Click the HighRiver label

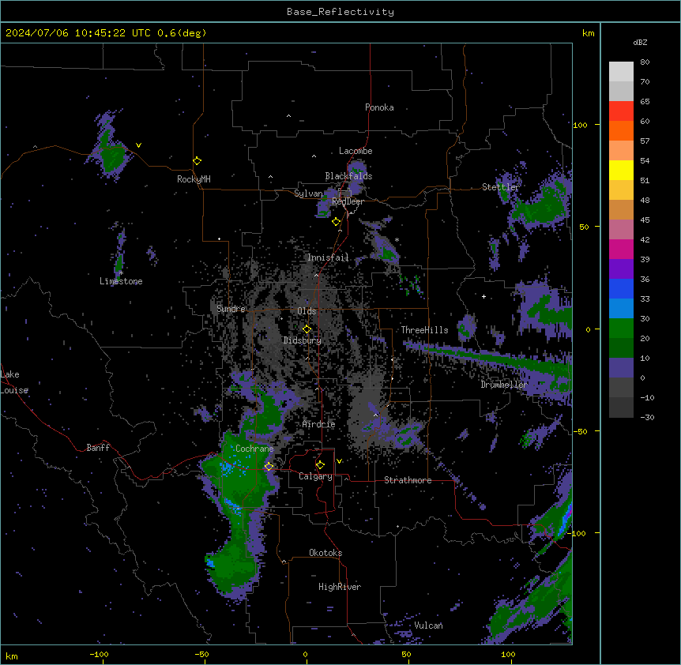click(340, 587)
